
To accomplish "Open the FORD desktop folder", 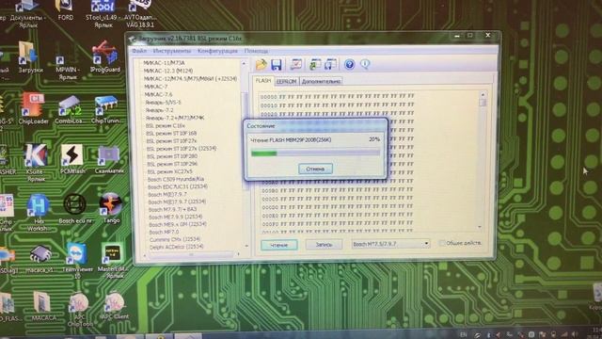I will pyautogui.click(x=65, y=10).
